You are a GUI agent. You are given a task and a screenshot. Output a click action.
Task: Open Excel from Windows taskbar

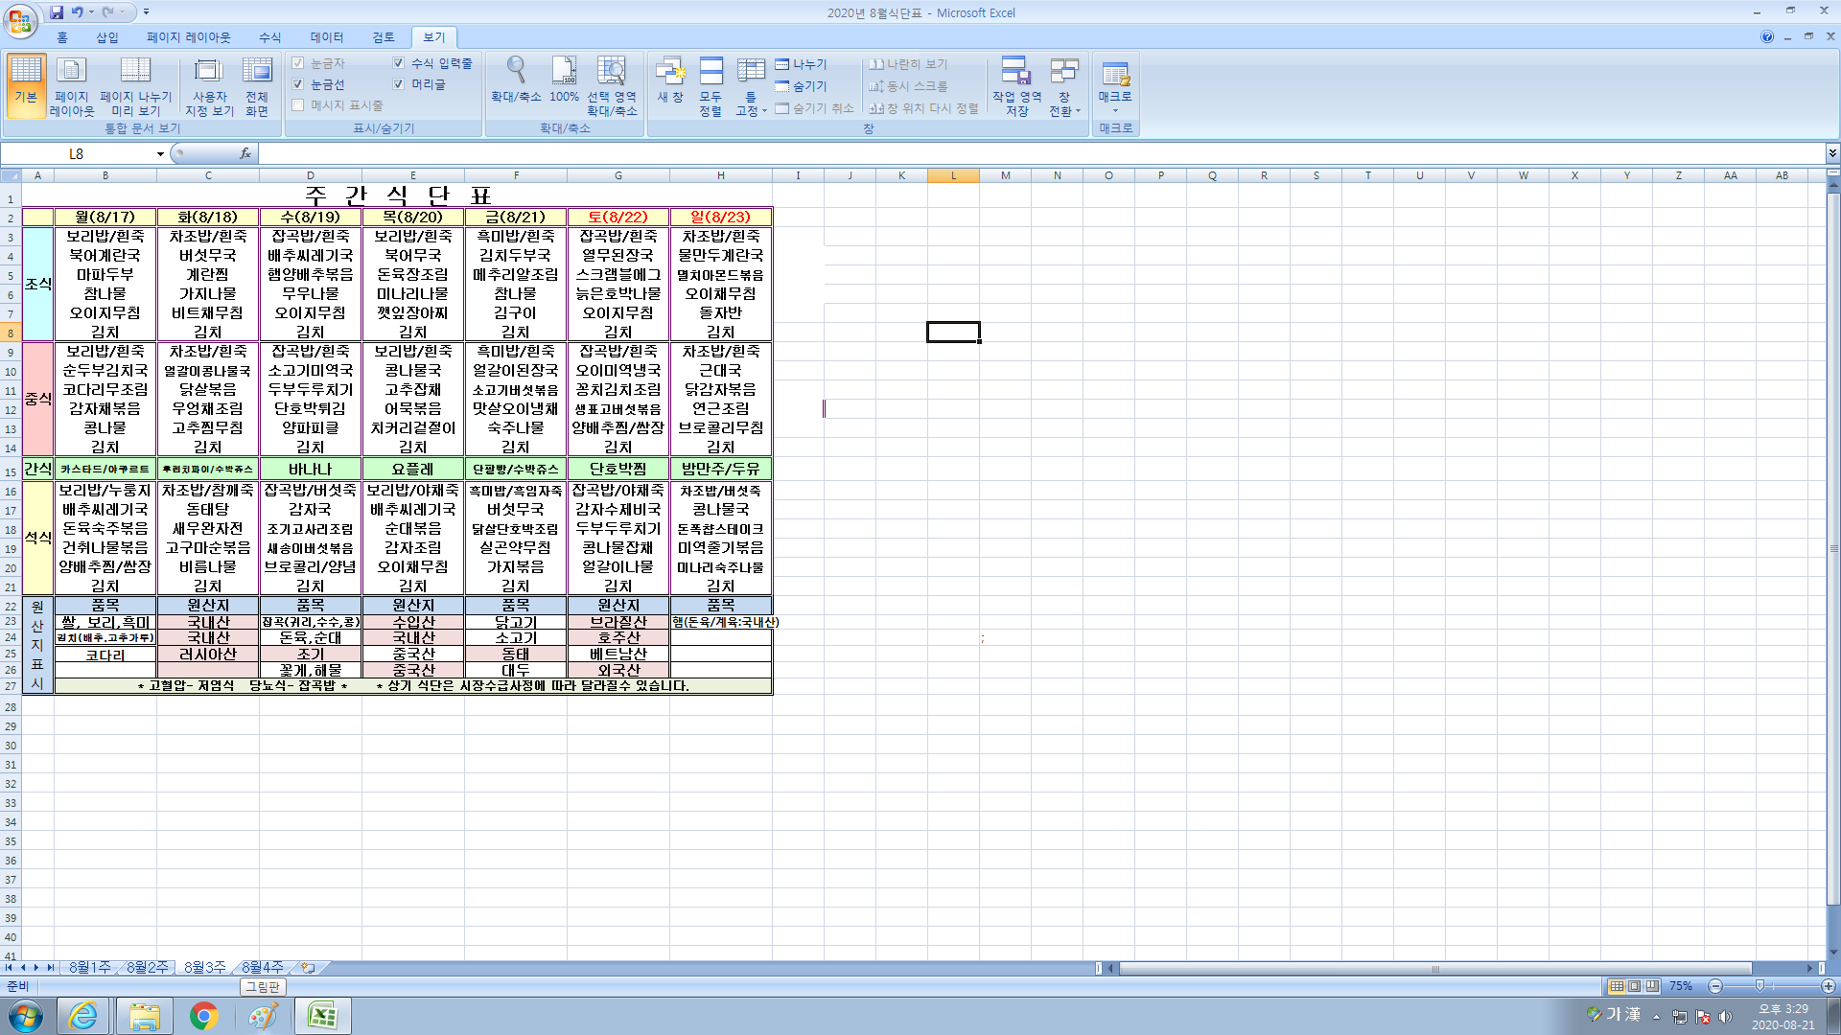click(322, 1016)
